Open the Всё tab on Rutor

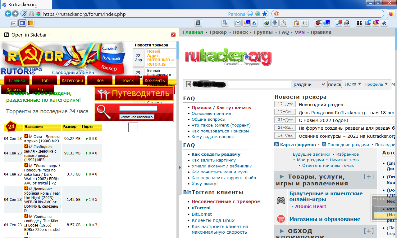tap(100, 80)
